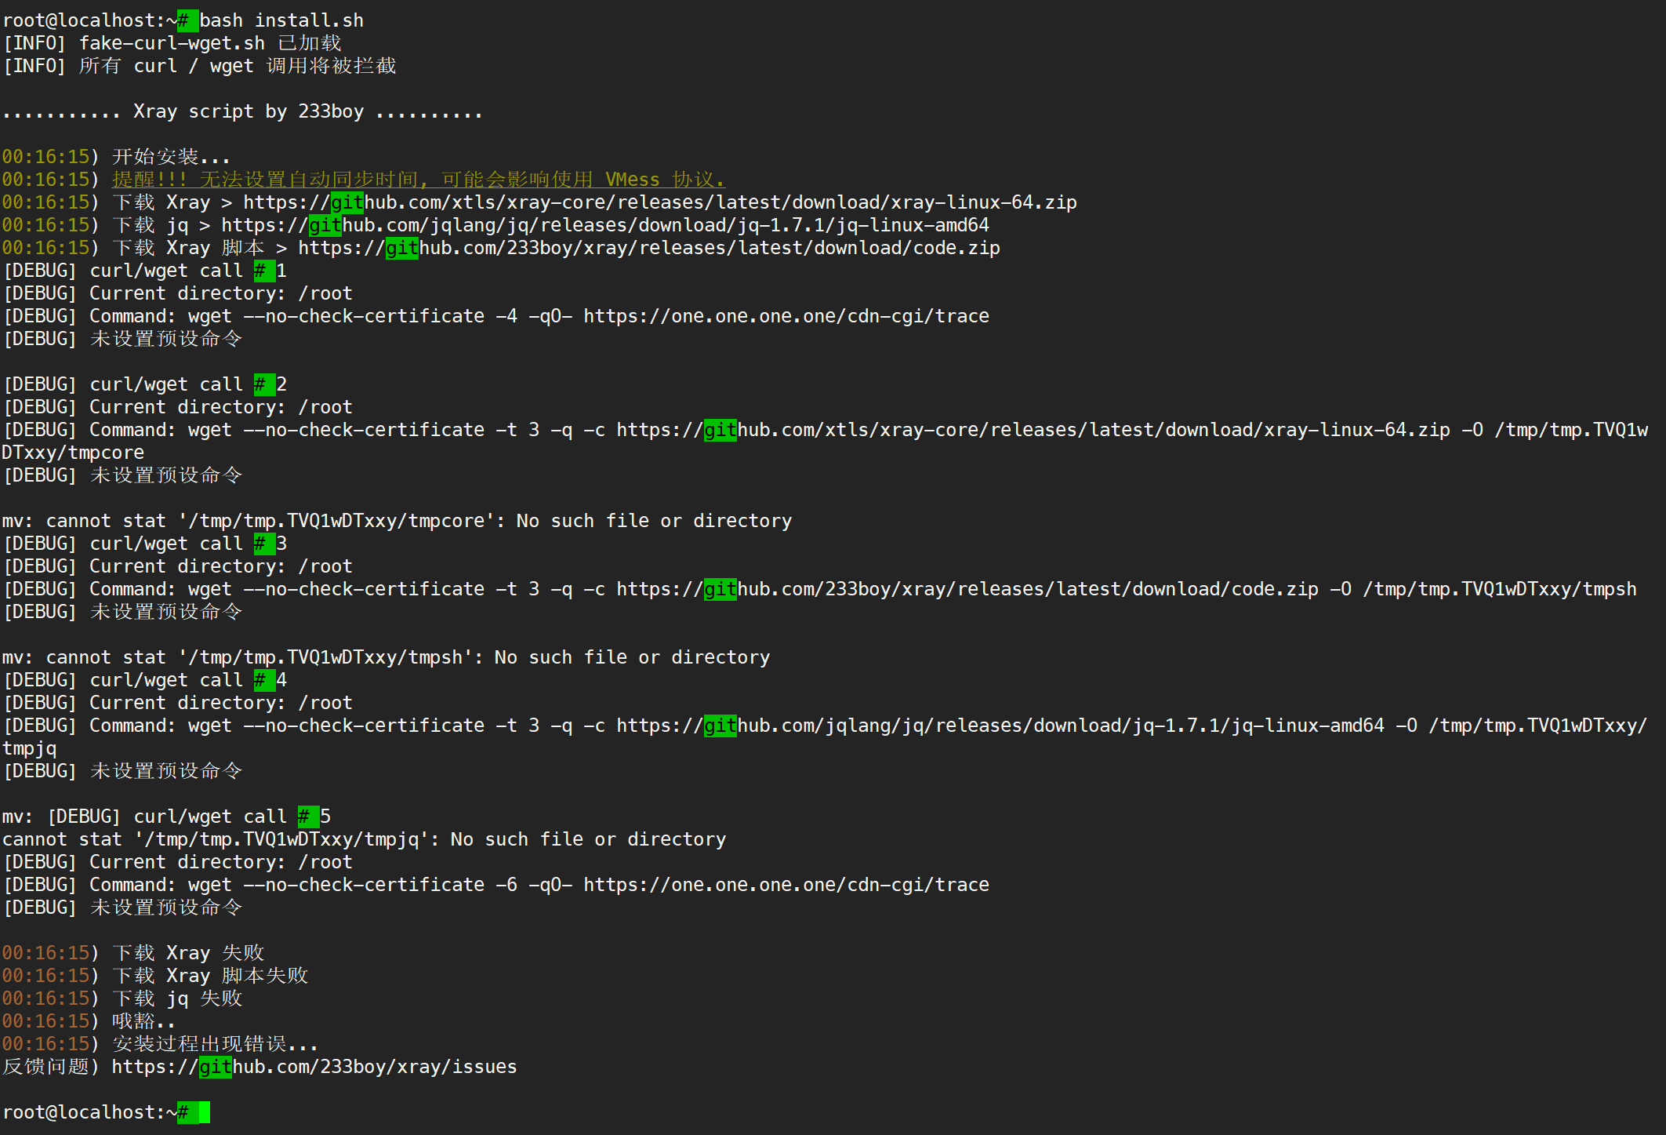Click the terminal cursor at the bottom prompt

pos(204,1112)
